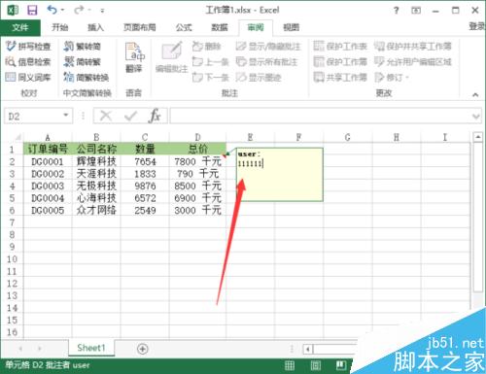The width and height of the screenshot is (486, 374).
Task: Click vertical scrollbar up arrow
Action: coord(478,137)
